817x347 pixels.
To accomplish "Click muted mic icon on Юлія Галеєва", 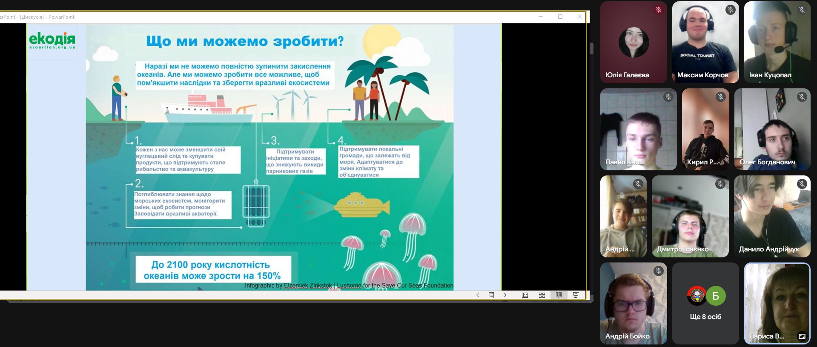I will tap(659, 10).
